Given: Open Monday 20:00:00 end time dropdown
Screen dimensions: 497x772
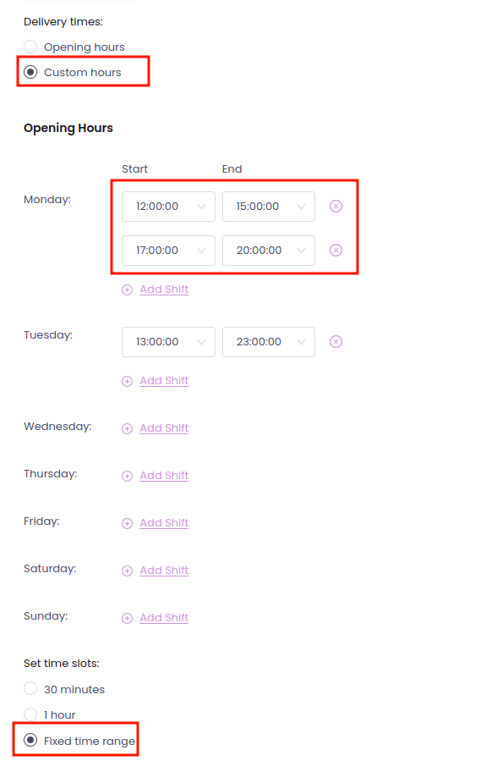Looking at the screenshot, I should pyautogui.click(x=269, y=251).
